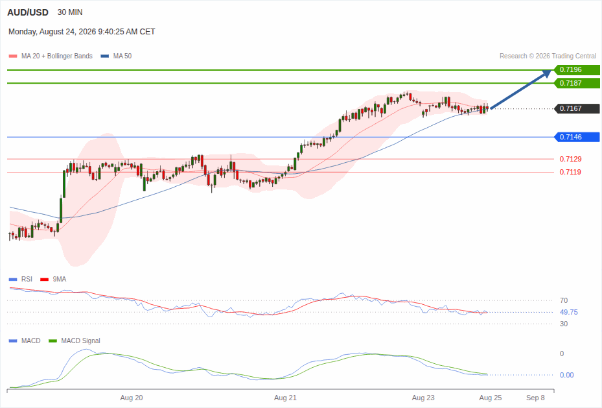The height and width of the screenshot is (408, 602).
Task: Click the MACD current value 0.00
Action: (566, 375)
